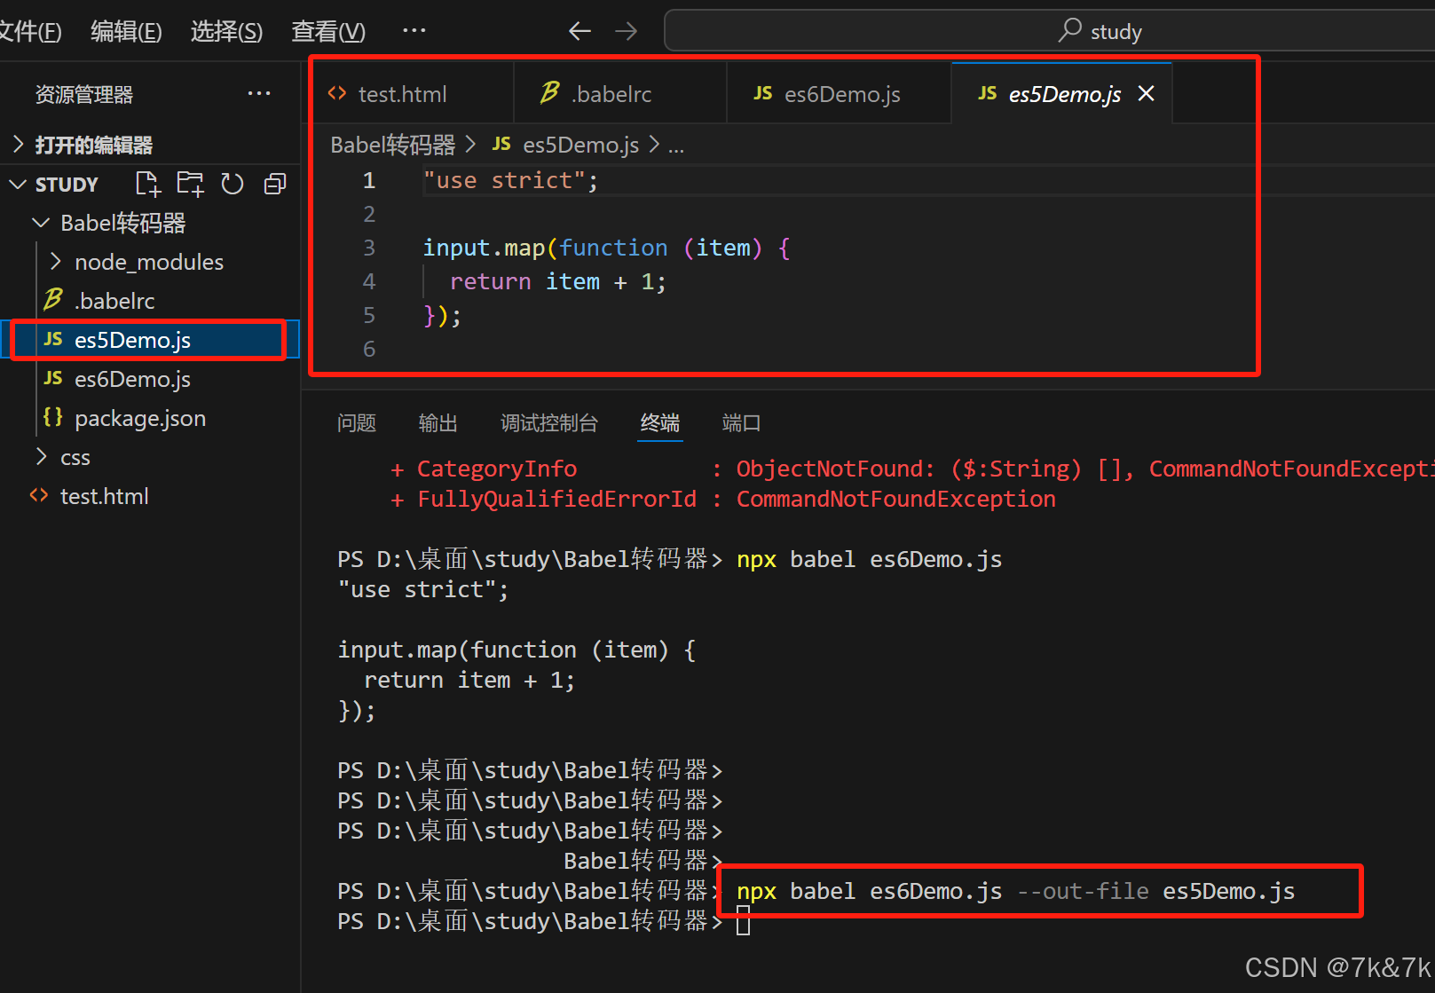Open the Explorer More Actions (…) menu
Image resolution: width=1435 pixels, height=993 pixels.
pyautogui.click(x=259, y=93)
